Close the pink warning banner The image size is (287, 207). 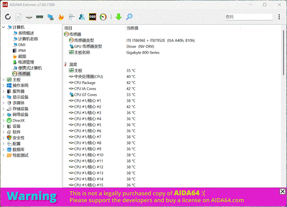tap(283, 191)
